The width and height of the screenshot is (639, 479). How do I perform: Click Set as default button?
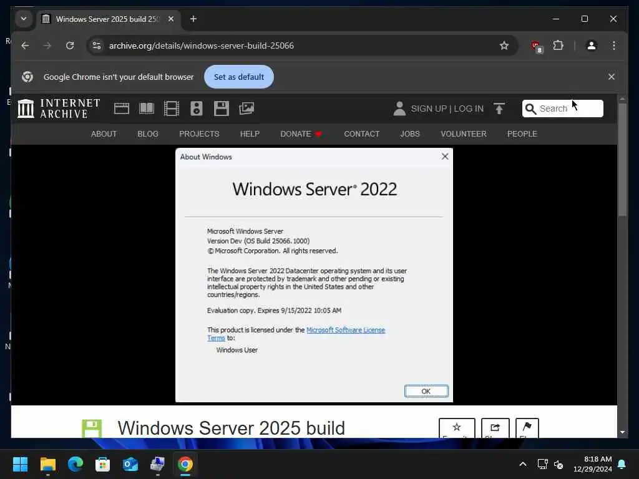click(x=239, y=77)
